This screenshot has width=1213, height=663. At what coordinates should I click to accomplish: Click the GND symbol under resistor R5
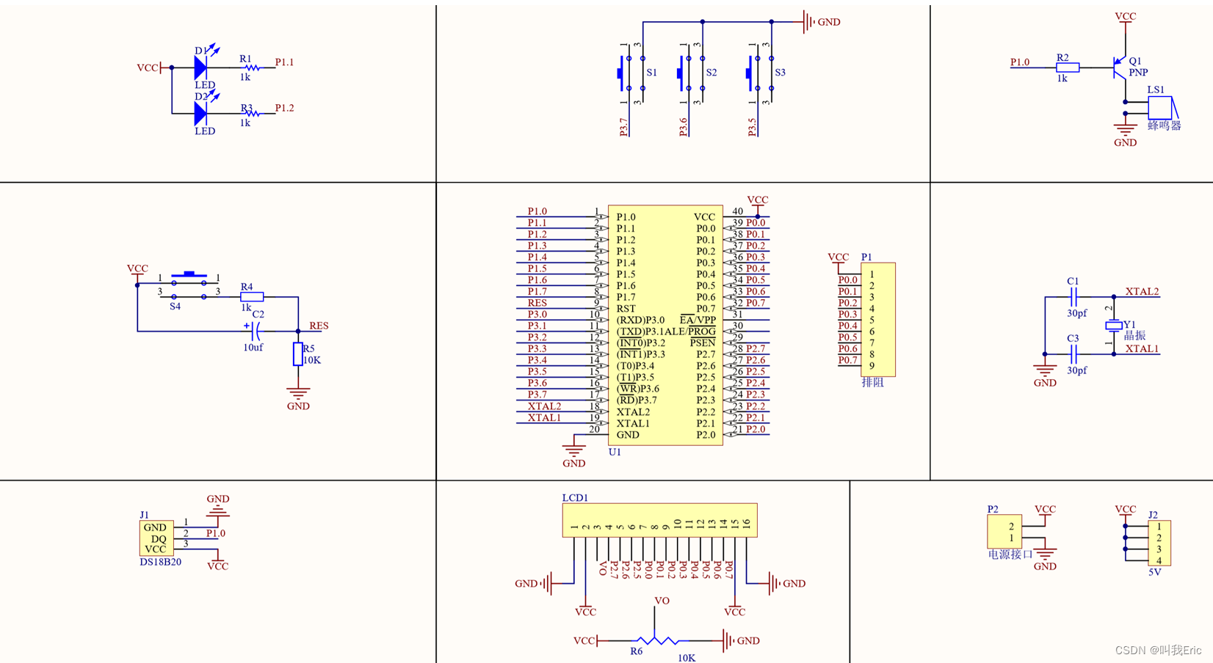(x=297, y=394)
